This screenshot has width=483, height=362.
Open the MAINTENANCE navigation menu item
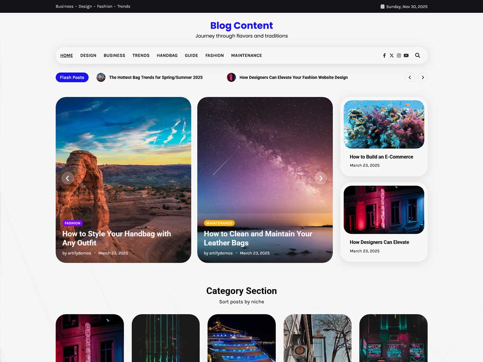[x=246, y=56]
